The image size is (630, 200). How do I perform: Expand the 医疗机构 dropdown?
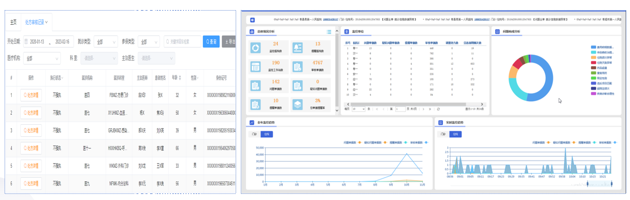click(42, 58)
